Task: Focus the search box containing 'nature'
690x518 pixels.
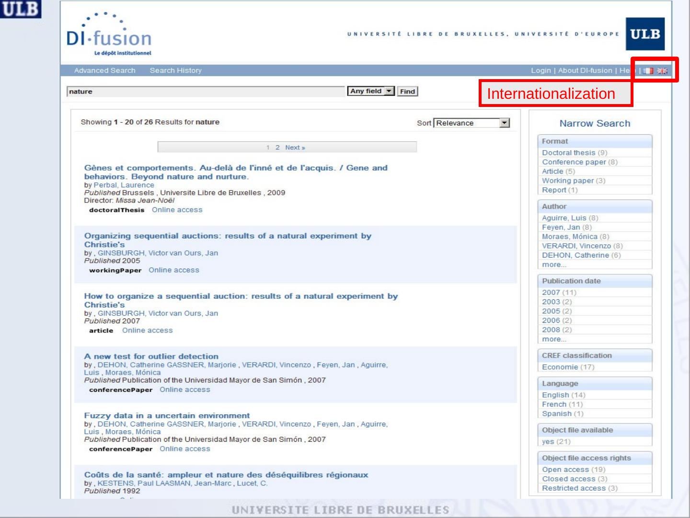Action: [x=206, y=91]
